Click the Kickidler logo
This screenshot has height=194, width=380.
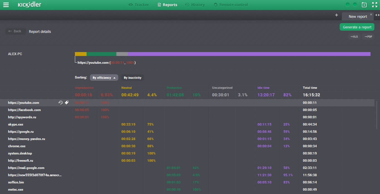[x=29, y=5]
